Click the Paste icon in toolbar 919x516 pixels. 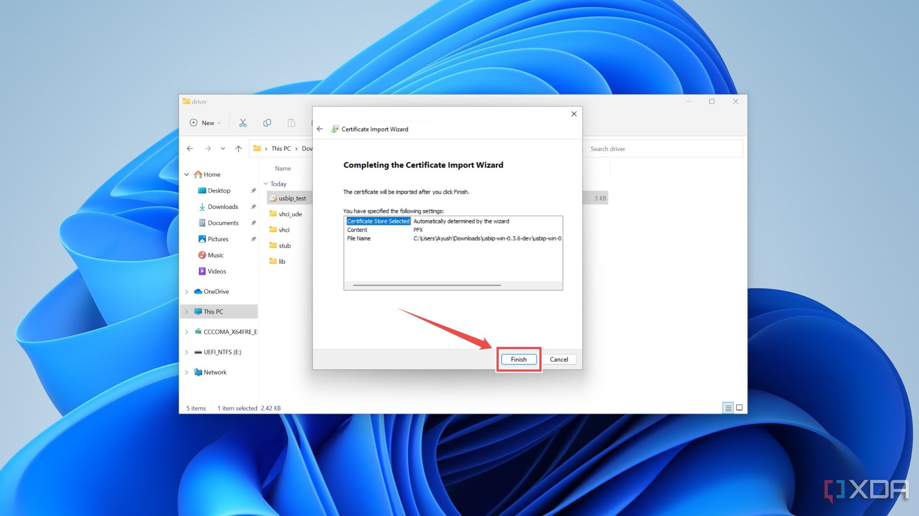[x=291, y=122]
